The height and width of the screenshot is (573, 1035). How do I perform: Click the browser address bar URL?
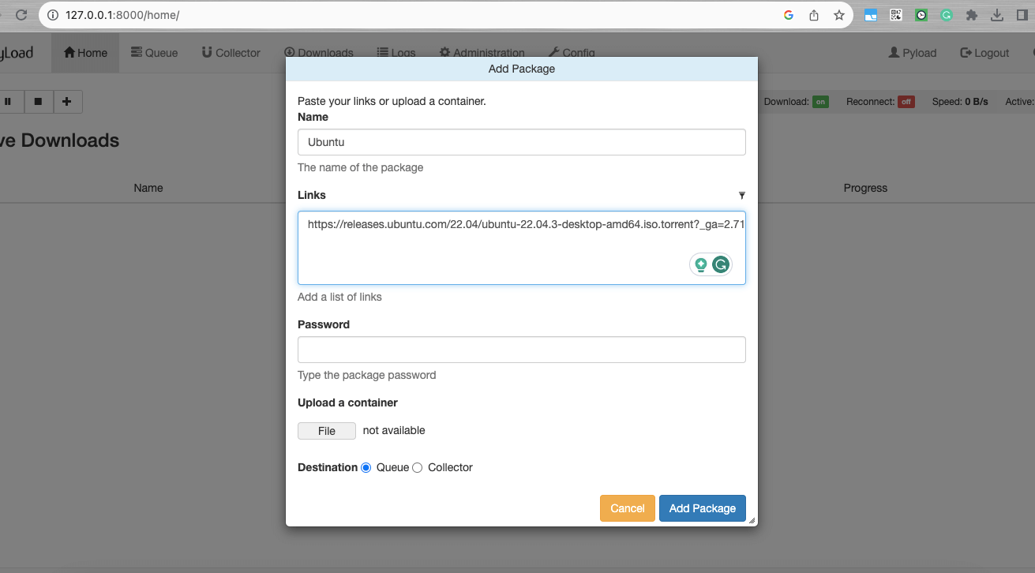click(122, 15)
